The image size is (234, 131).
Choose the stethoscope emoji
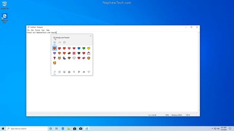[64, 58]
